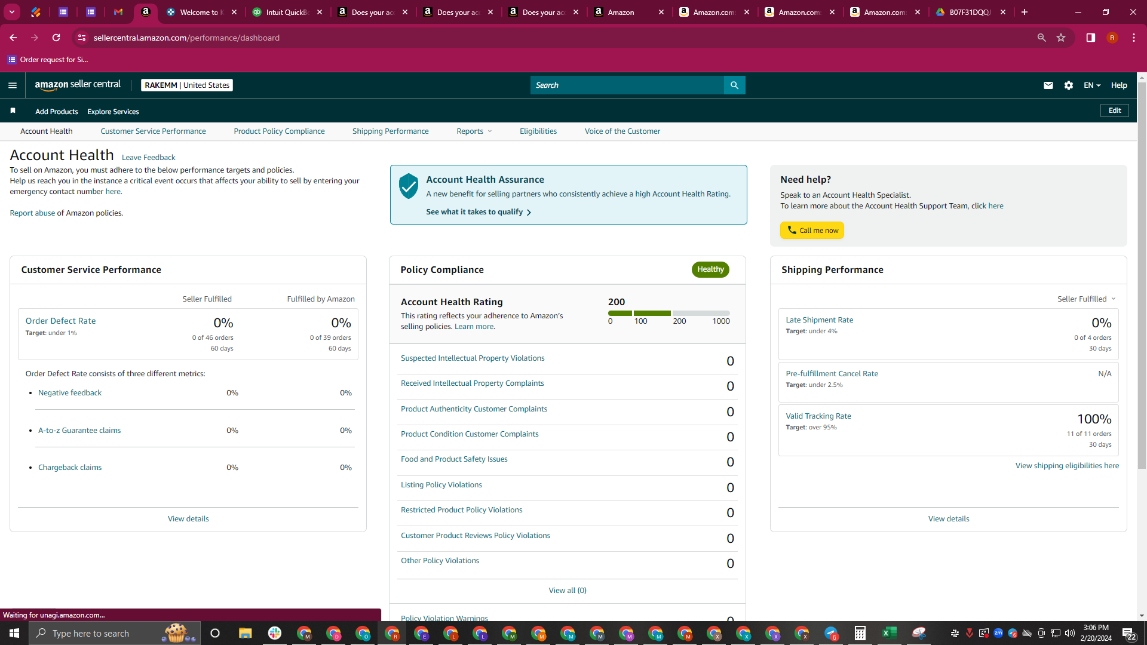This screenshot has height=645, width=1147.
Task: Open the notifications center icon
Action: [x=1129, y=633]
